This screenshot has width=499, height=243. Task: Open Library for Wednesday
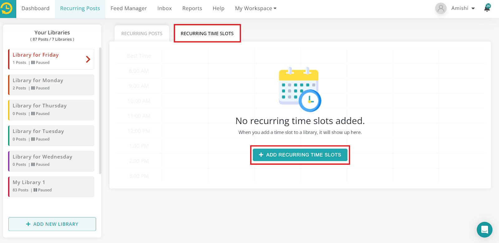51,161
